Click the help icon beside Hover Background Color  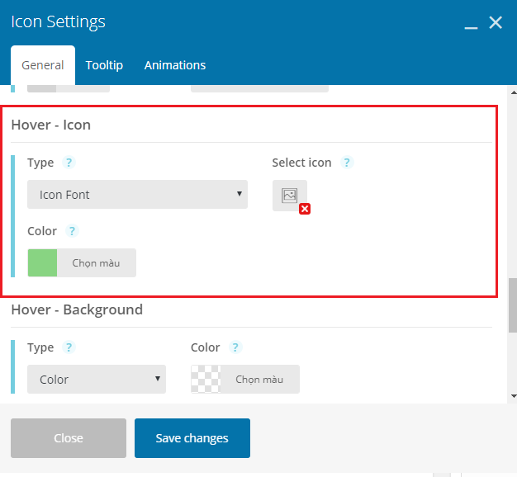click(235, 347)
